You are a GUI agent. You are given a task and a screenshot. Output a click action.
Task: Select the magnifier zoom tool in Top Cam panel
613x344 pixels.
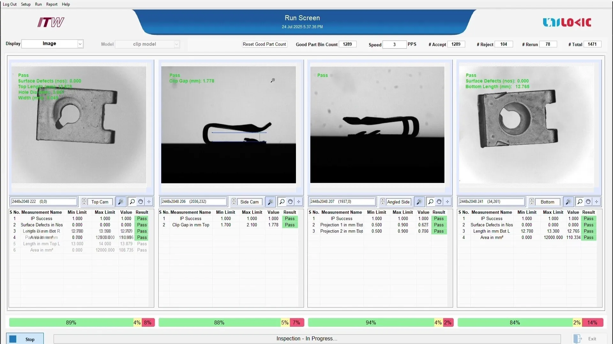(132, 201)
